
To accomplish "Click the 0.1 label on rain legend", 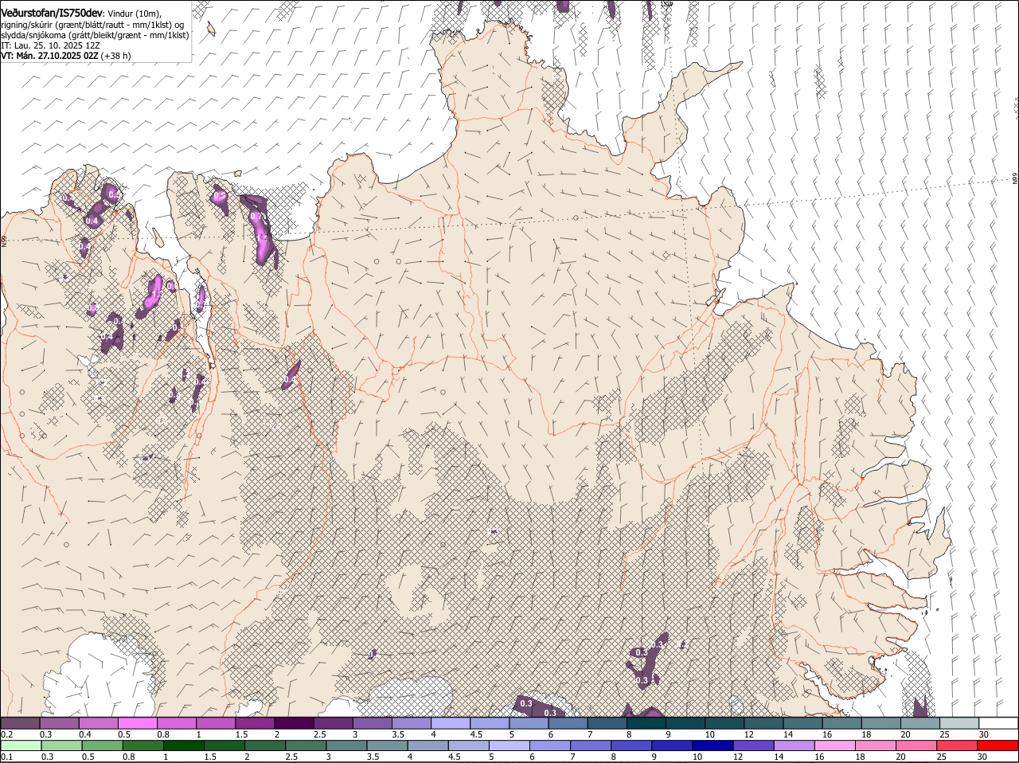I will [7, 757].
